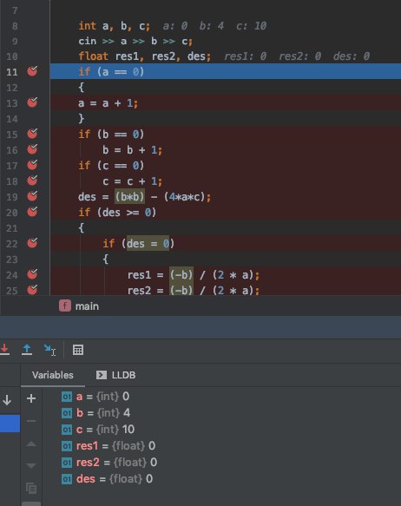Switch to the LLDB tab
This screenshot has width=401, height=506.
tap(115, 375)
